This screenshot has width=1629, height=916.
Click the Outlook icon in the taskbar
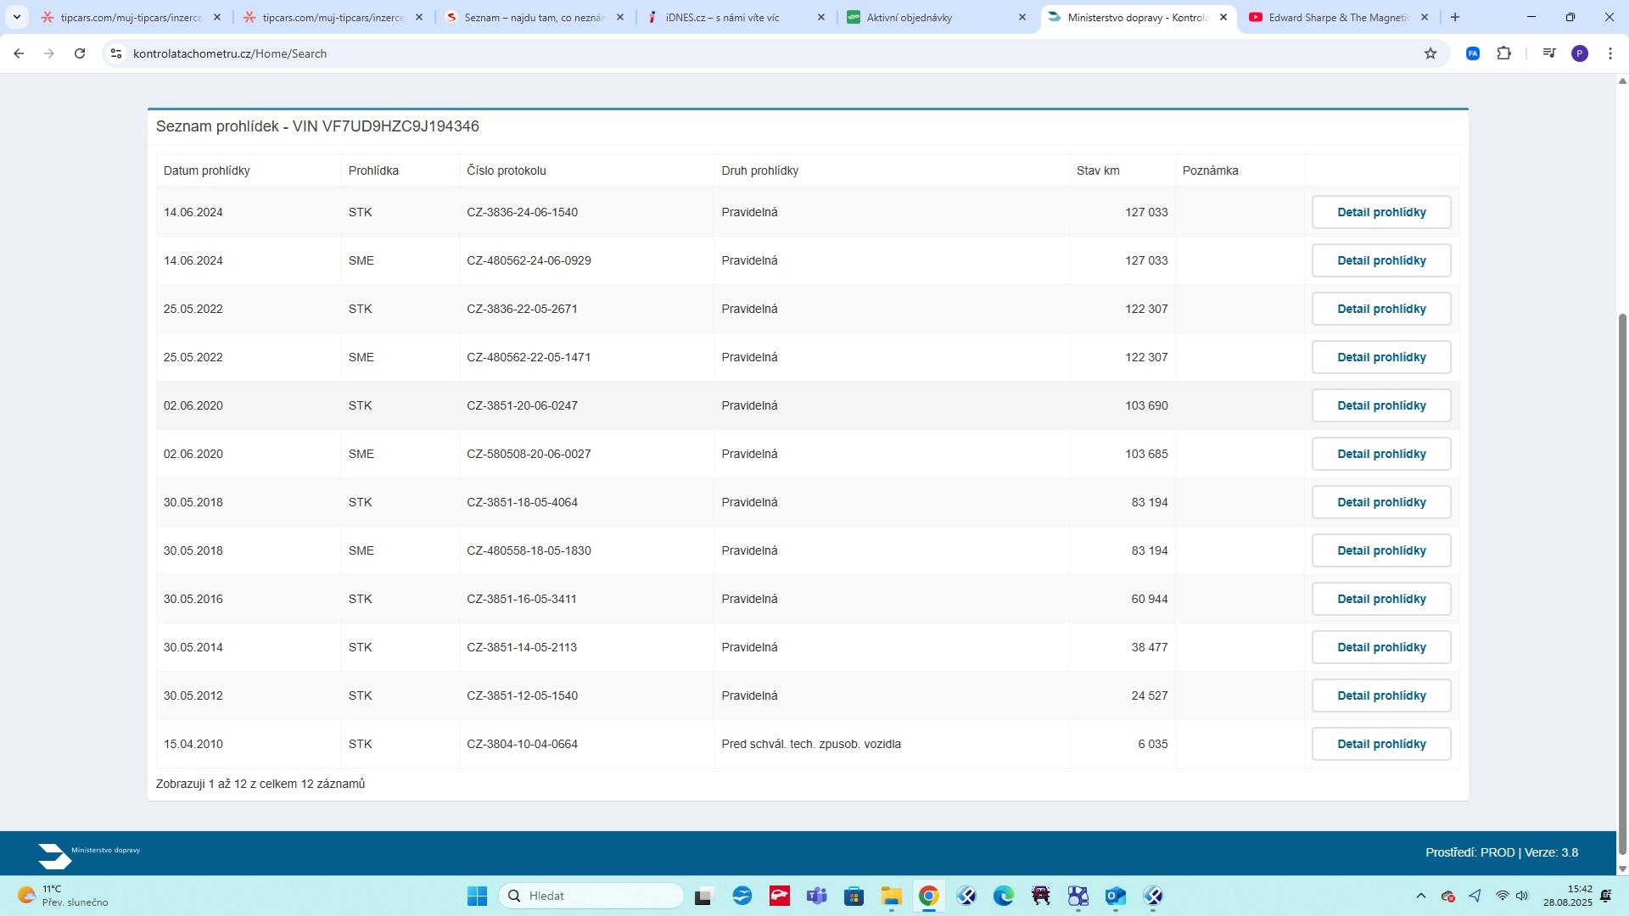[x=1115, y=896]
